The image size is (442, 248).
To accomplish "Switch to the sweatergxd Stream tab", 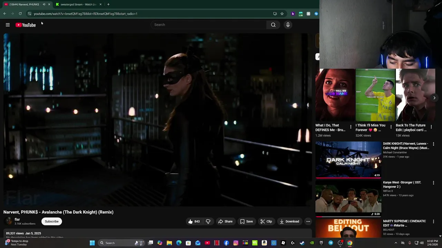I will coord(78,4).
